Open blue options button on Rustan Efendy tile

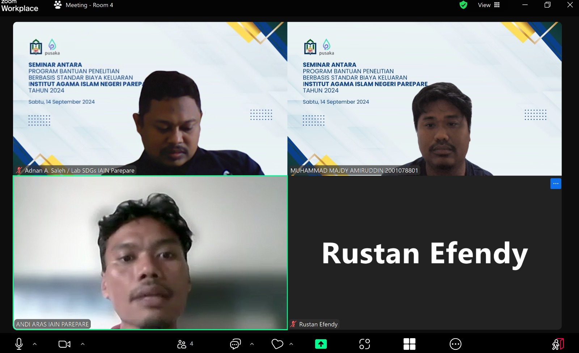pos(555,184)
